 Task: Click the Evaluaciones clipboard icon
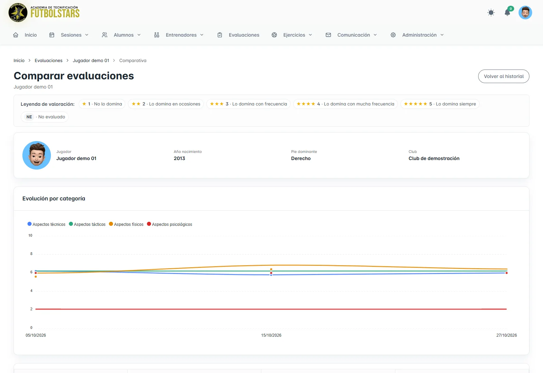(220, 35)
